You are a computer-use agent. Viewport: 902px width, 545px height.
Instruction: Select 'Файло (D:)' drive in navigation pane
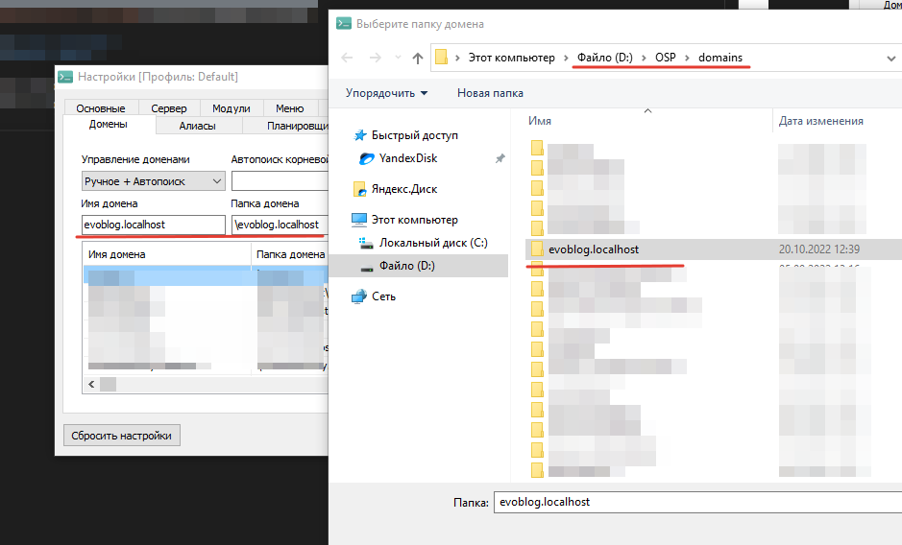[x=420, y=266]
